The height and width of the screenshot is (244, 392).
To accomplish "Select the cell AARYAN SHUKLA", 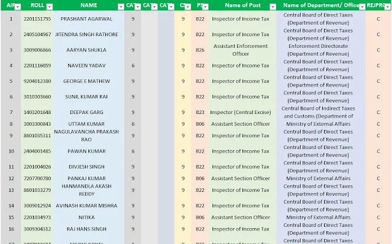I will 86,50.
